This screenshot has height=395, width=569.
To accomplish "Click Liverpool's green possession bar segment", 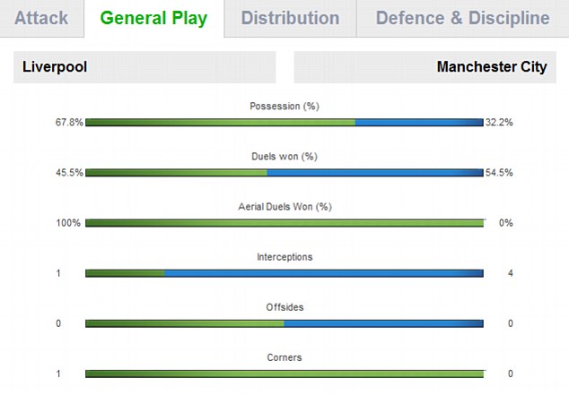I will click(x=220, y=123).
